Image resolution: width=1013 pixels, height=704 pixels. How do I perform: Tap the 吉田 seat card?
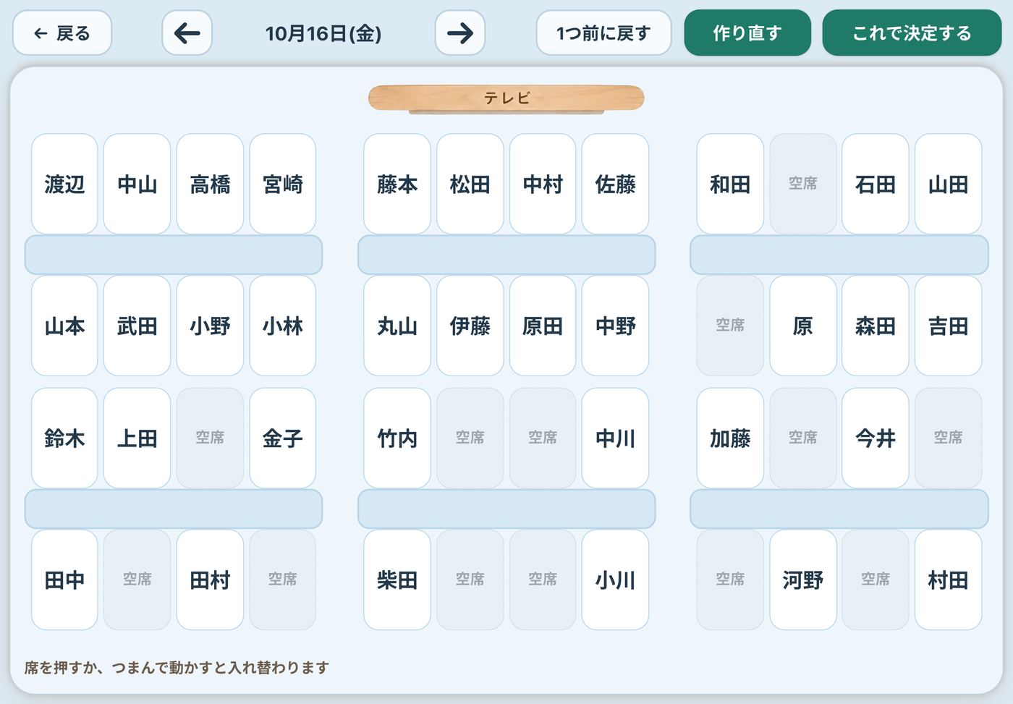point(948,326)
